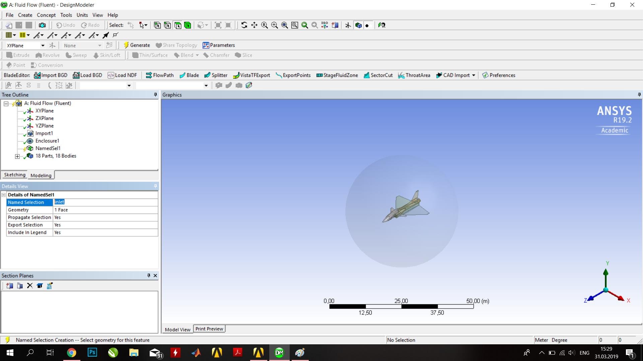This screenshot has width=643, height=361.
Task: Switch to the Sketching tab
Action: tap(14, 175)
